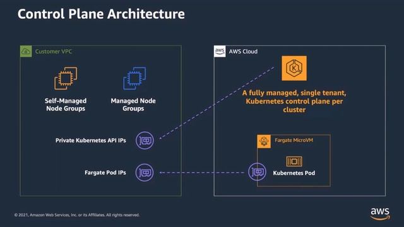Screen dimensions: 404x227
Task: Click the Fargate MicroVM orange icon
Action: point(264,141)
